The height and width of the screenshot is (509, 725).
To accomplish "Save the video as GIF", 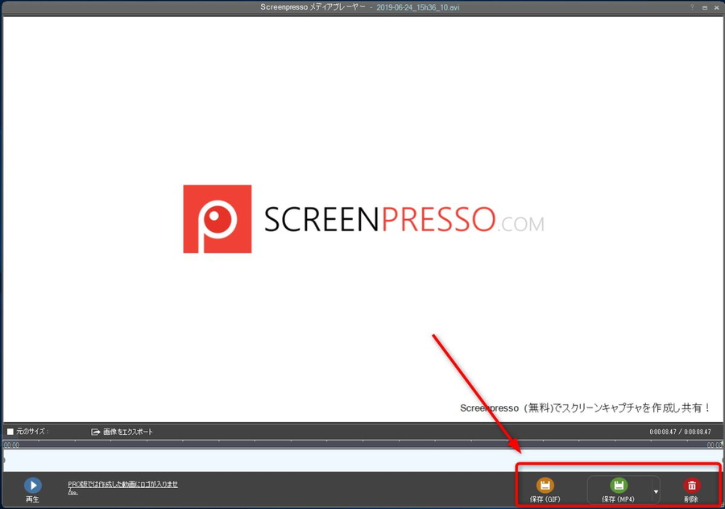I will 545,490.
